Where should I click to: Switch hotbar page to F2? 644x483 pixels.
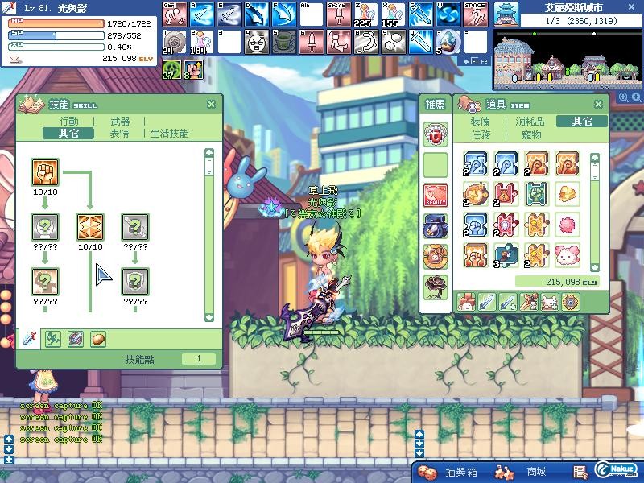click(484, 62)
